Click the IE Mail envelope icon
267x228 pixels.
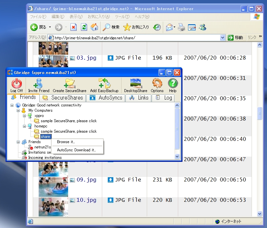pos(169,27)
